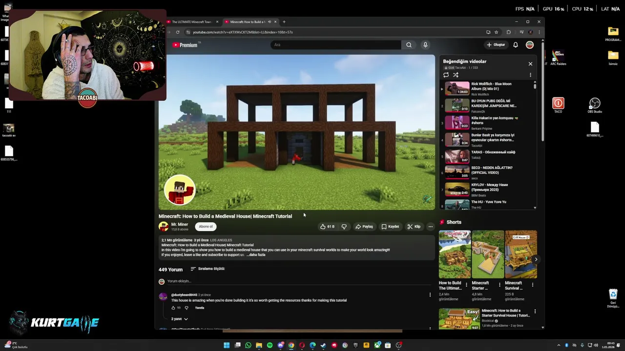Viewport: 625px width, 351px height.
Task: Play The HU - Yuve Yuve Yu playlist item
Action: click(x=488, y=204)
